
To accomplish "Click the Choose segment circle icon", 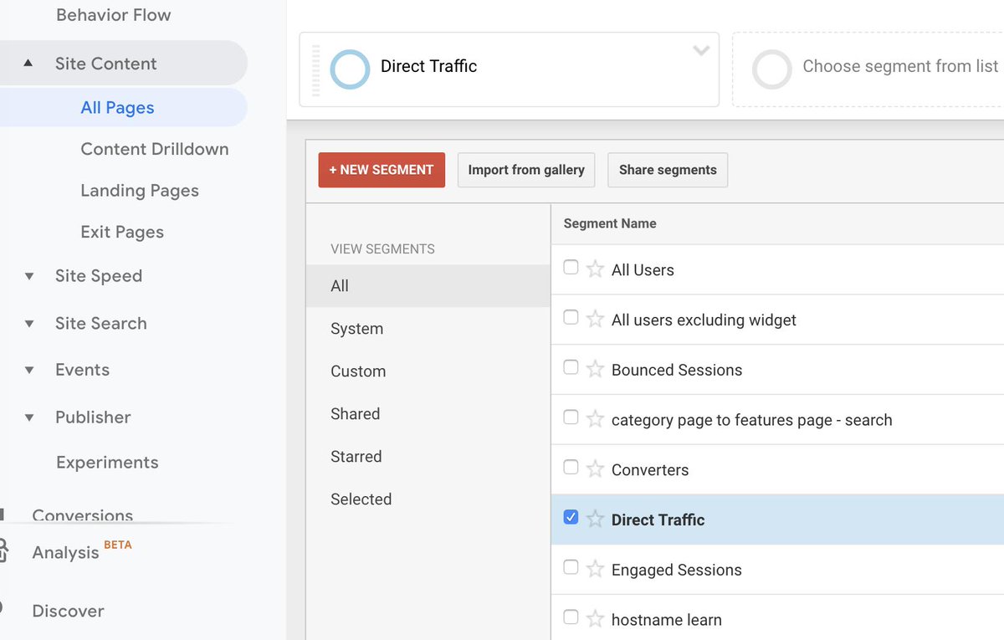I will click(771, 69).
